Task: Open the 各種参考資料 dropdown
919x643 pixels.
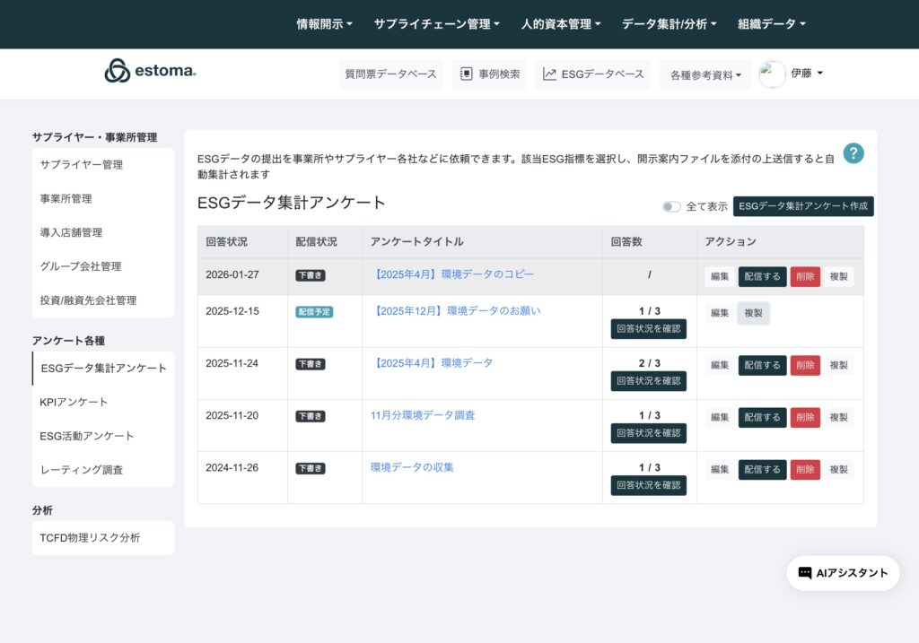Action: click(x=705, y=75)
